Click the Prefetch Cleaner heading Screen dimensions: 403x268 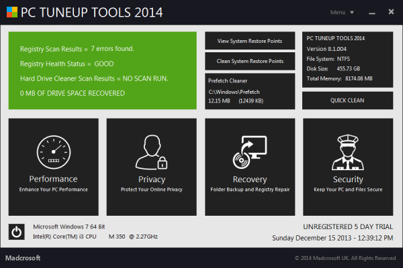228,81
